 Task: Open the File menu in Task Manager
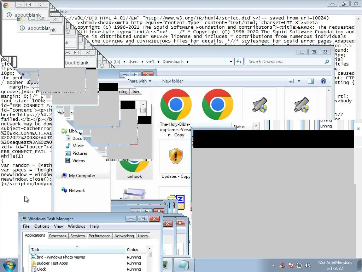point(26,226)
